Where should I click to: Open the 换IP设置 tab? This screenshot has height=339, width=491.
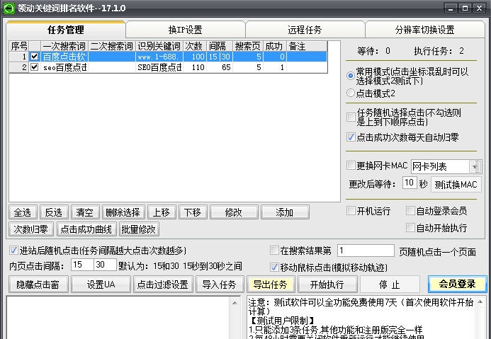[186, 30]
